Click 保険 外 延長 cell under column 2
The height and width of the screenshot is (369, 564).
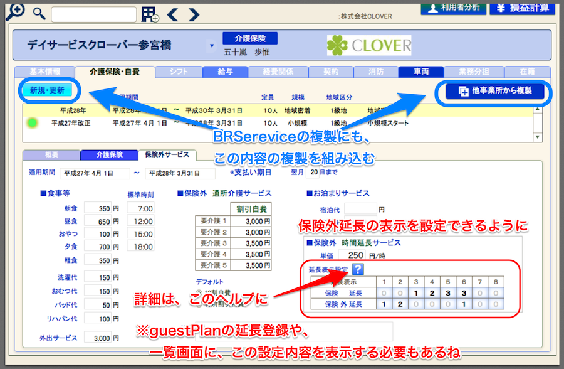(400, 304)
